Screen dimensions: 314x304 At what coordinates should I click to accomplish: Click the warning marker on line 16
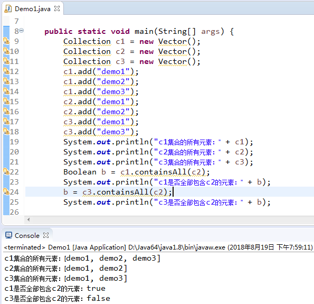(x=6, y=111)
